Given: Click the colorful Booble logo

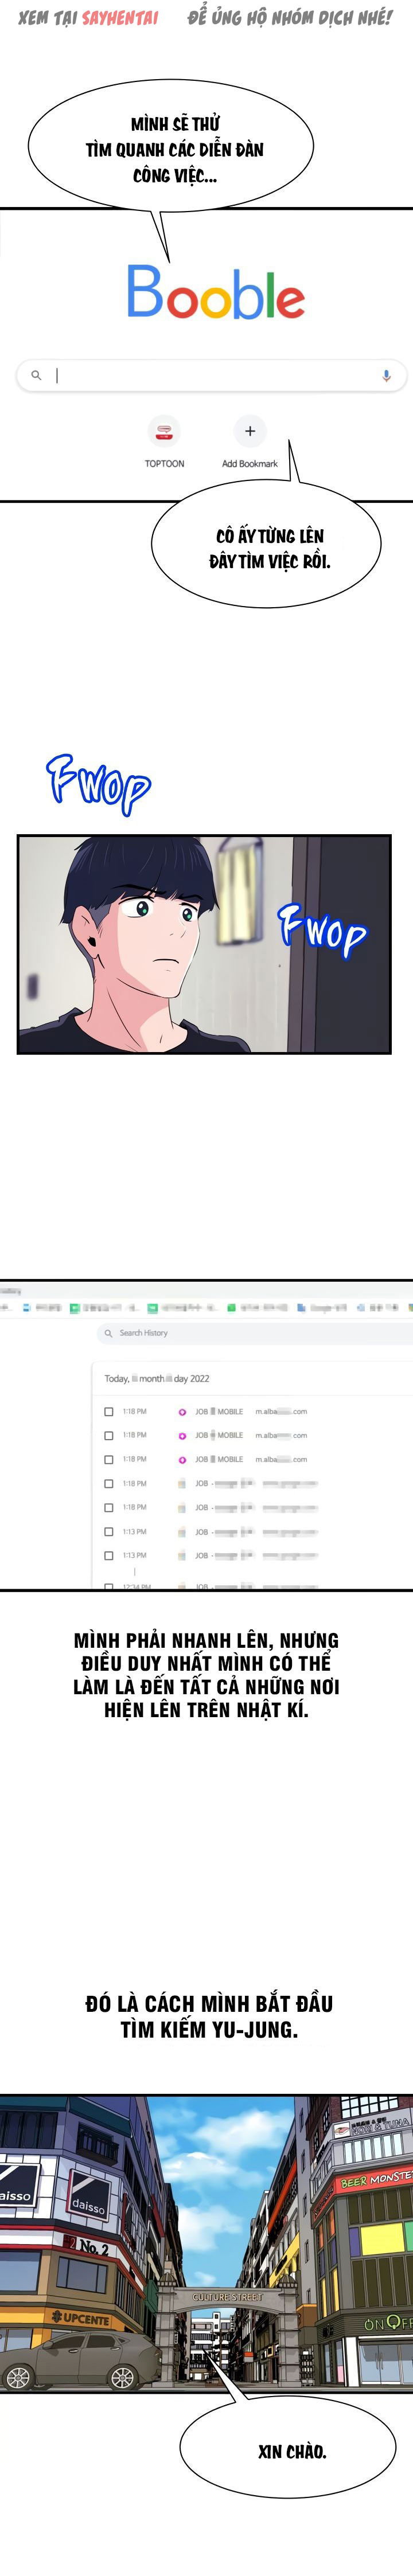Looking at the screenshot, I should click(x=215, y=293).
